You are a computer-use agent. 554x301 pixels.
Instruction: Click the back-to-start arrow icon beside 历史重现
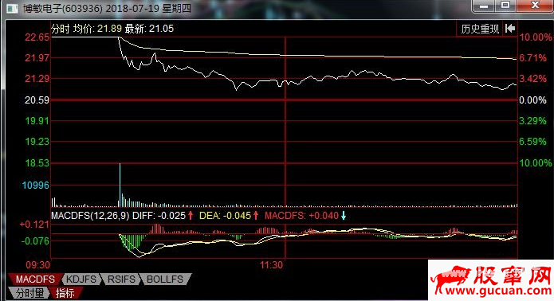point(510,29)
